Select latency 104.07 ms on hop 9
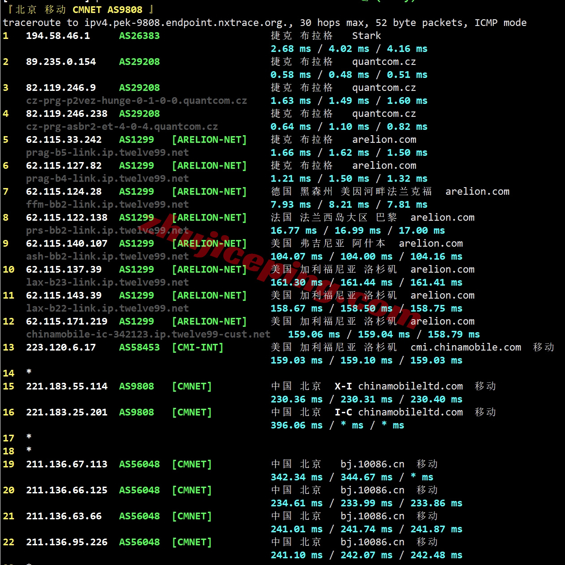The image size is (565, 565). [x=297, y=257]
